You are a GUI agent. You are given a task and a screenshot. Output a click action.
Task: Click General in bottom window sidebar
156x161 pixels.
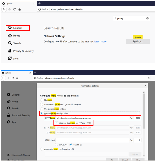[13, 95]
